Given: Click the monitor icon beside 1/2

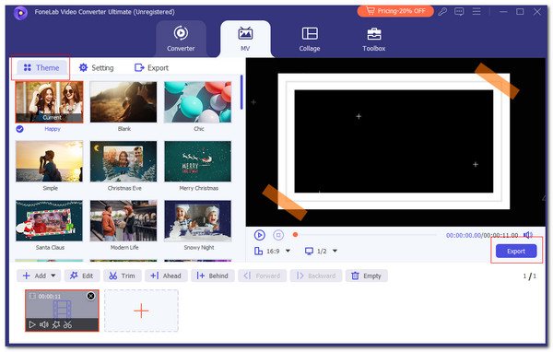Looking at the screenshot, I should click(x=309, y=252).
